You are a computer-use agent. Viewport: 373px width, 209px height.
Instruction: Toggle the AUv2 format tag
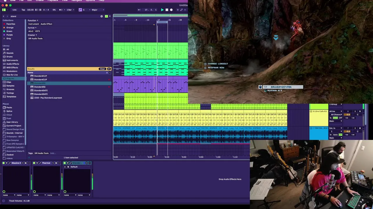(31, 31)
